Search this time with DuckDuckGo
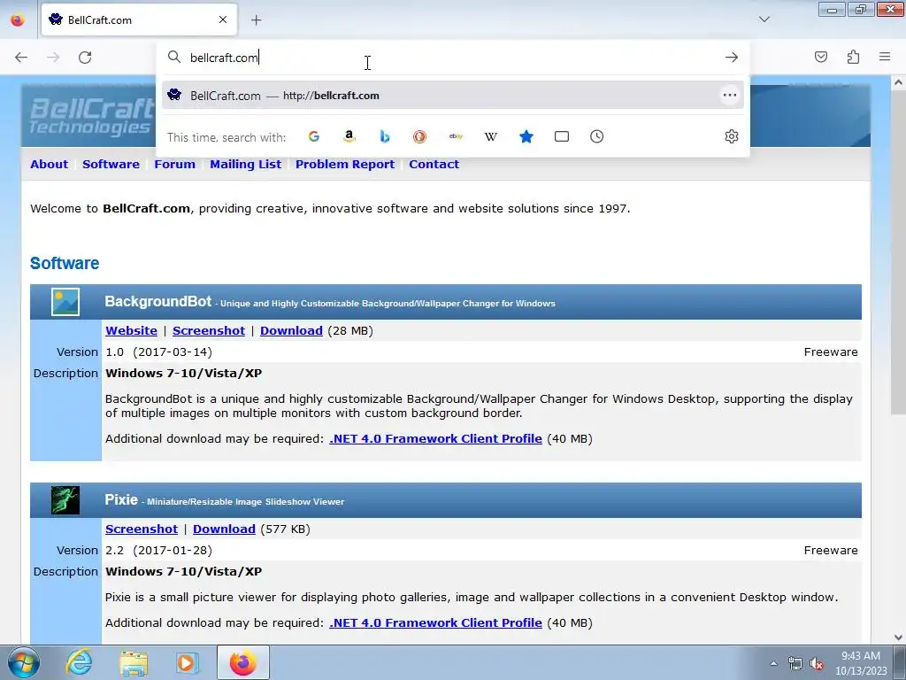This screenshot has width=906, height=680. pos(420,136)
